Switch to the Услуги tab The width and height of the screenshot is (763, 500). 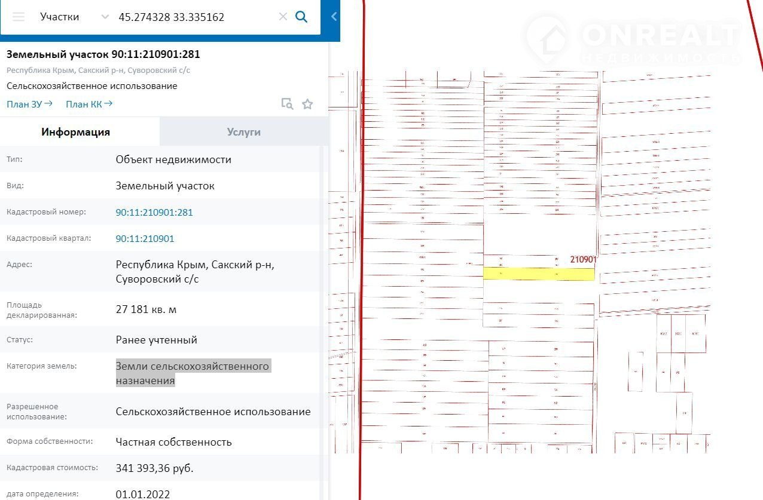pos(243,132)
